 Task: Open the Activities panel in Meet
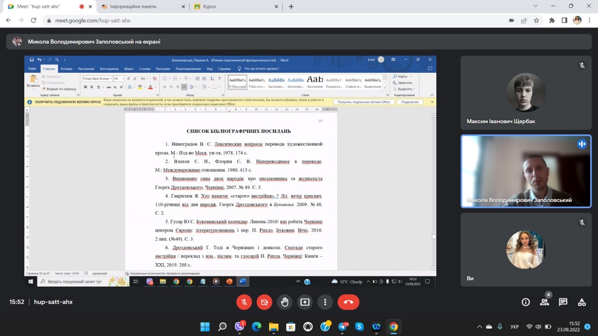pyautogui.click(x=582, y=302)
